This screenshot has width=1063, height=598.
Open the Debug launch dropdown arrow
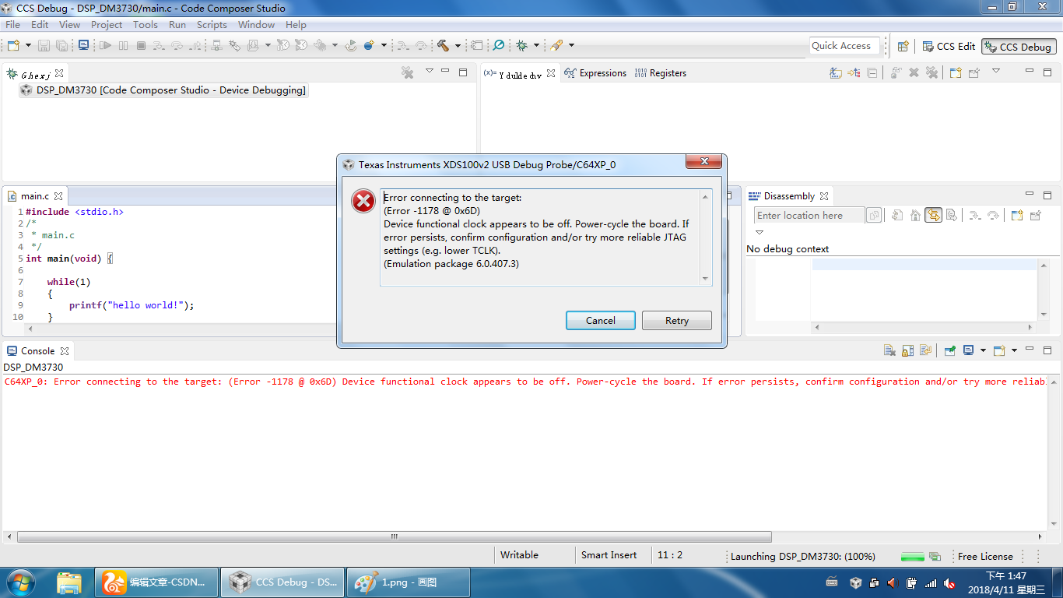point(536,45)
